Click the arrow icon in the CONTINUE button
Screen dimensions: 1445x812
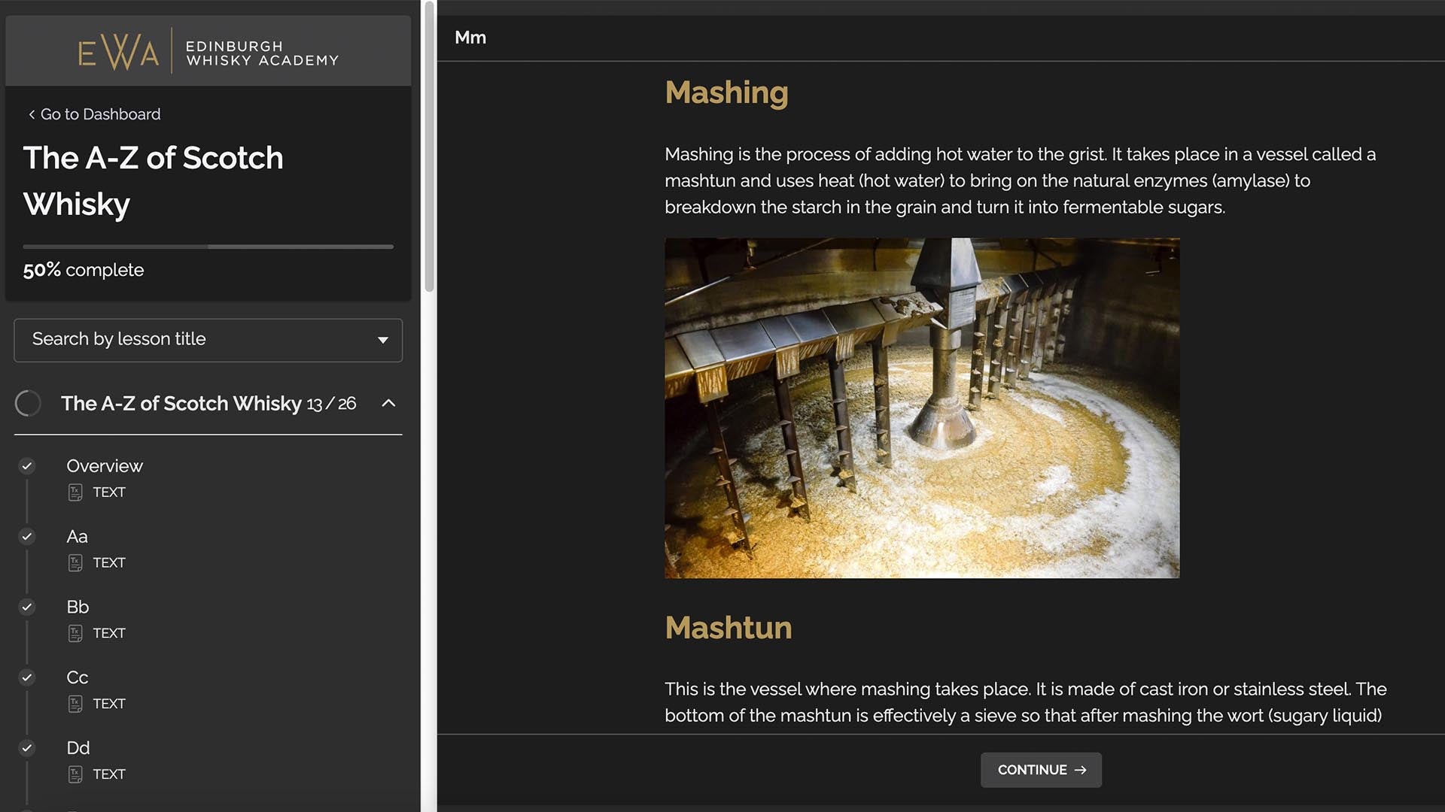pos(1081,771)
